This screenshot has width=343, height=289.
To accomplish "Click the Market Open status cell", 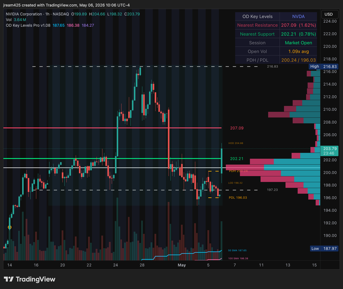I will (x=298, y=43).
